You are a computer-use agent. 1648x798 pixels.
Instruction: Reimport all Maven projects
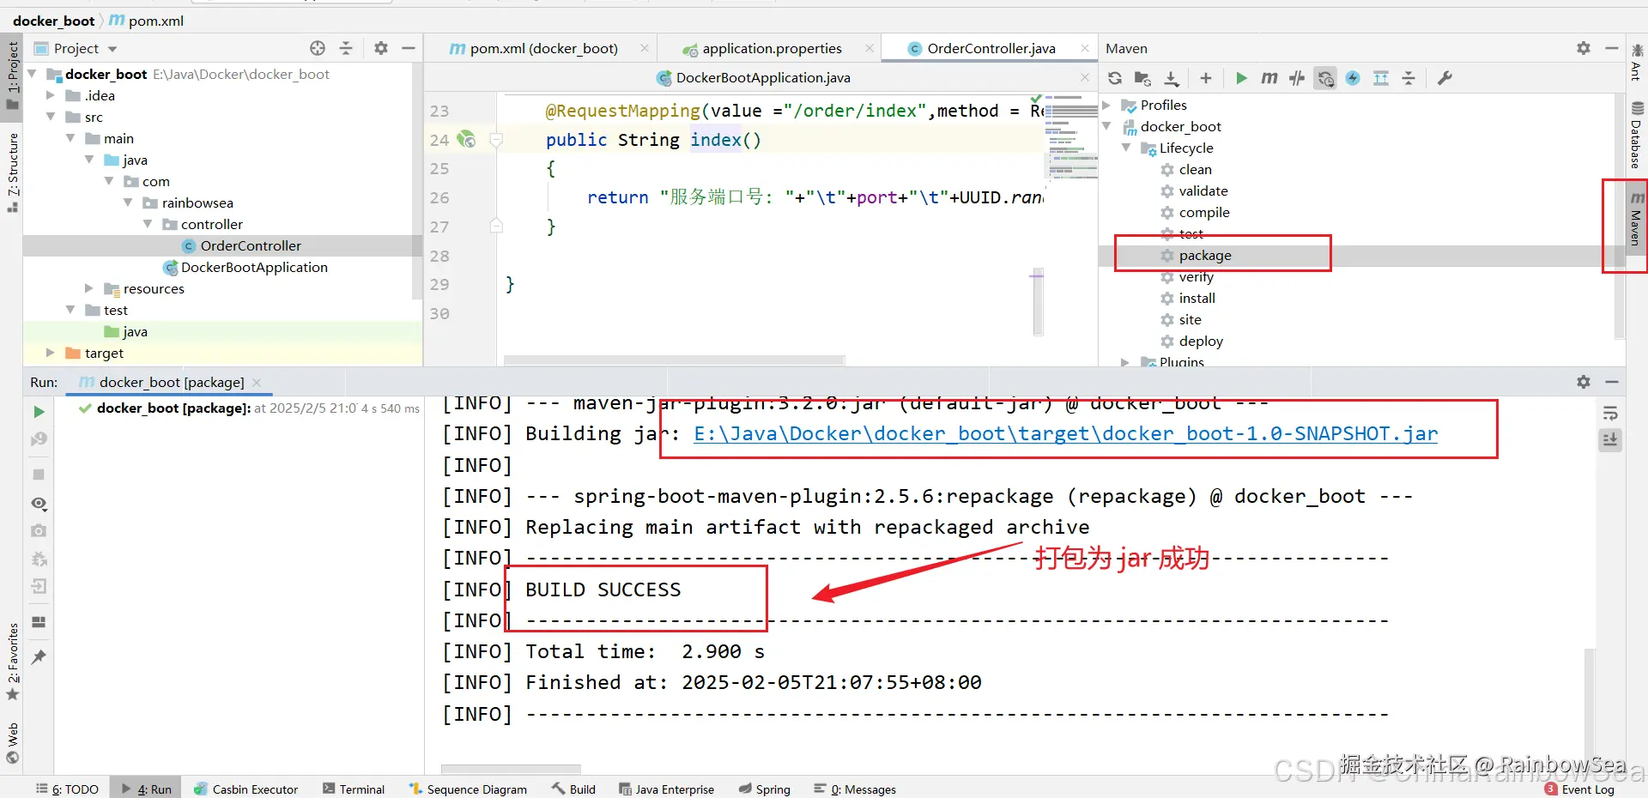click(1115, 78)
